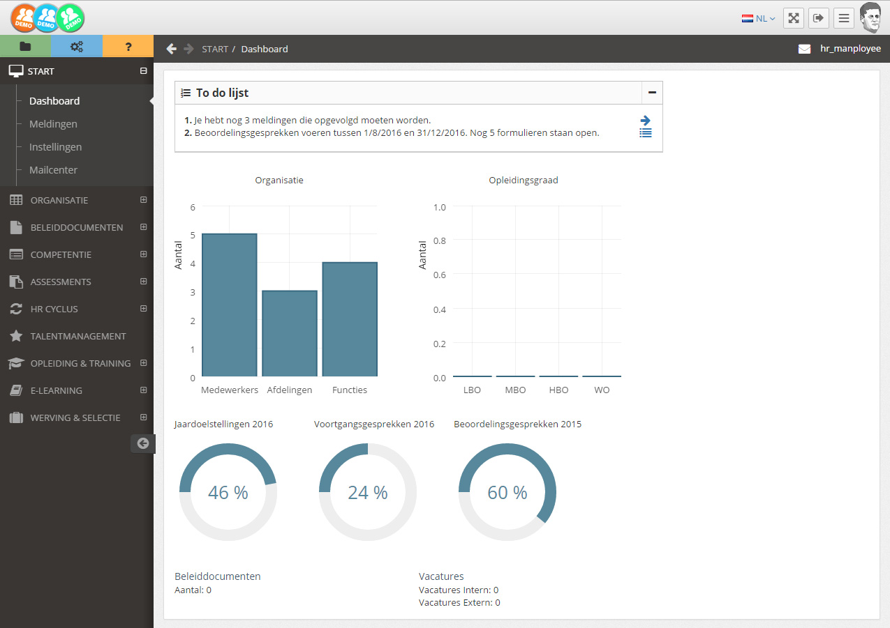Screen dimensions: 890x628
Task: Expand the HR CYCLUS section
Action: 144,309
